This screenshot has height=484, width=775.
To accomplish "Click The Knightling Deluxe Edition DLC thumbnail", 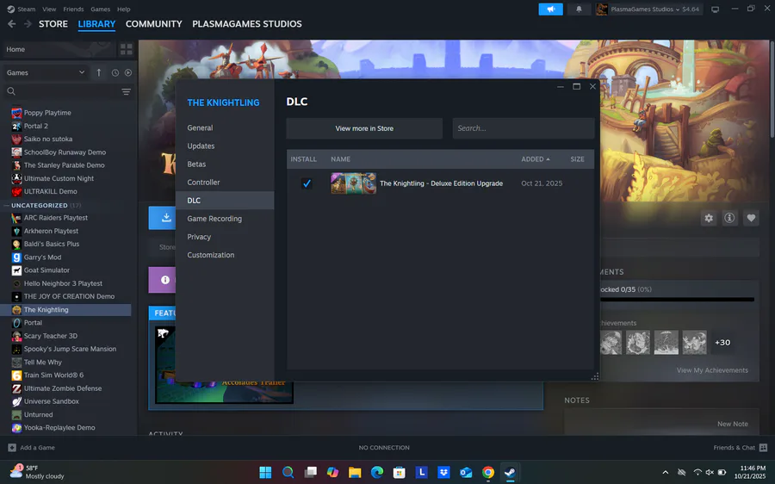I will click(353, 183).
